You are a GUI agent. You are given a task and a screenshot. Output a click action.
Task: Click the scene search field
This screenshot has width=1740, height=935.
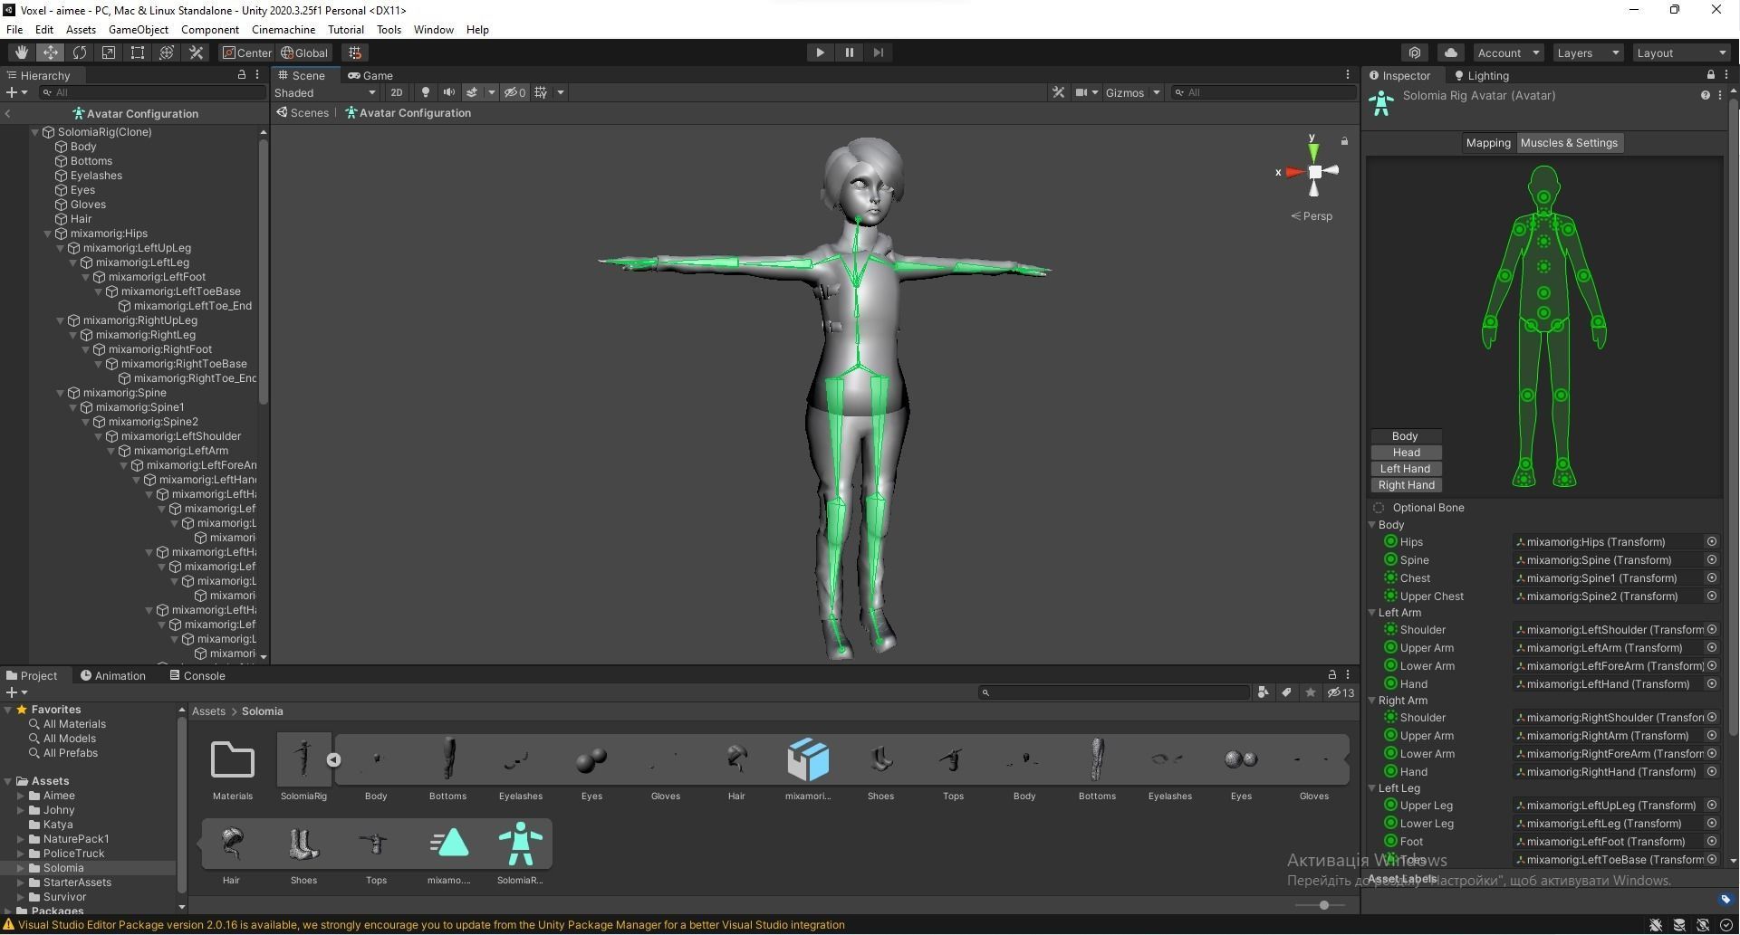[1263, 92]
